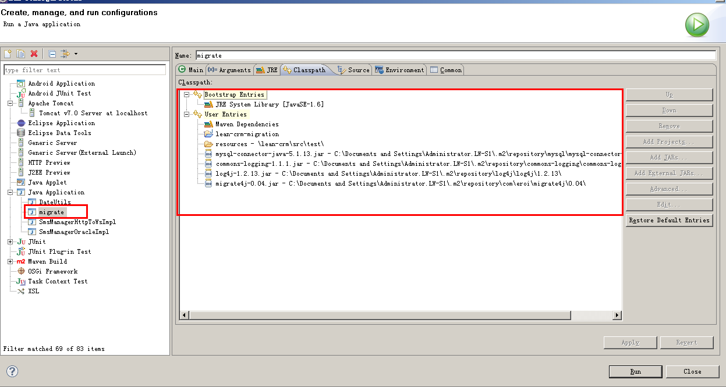Screen dimensions: 726x387
Task: Click the Down button
Action: [670, 111]
